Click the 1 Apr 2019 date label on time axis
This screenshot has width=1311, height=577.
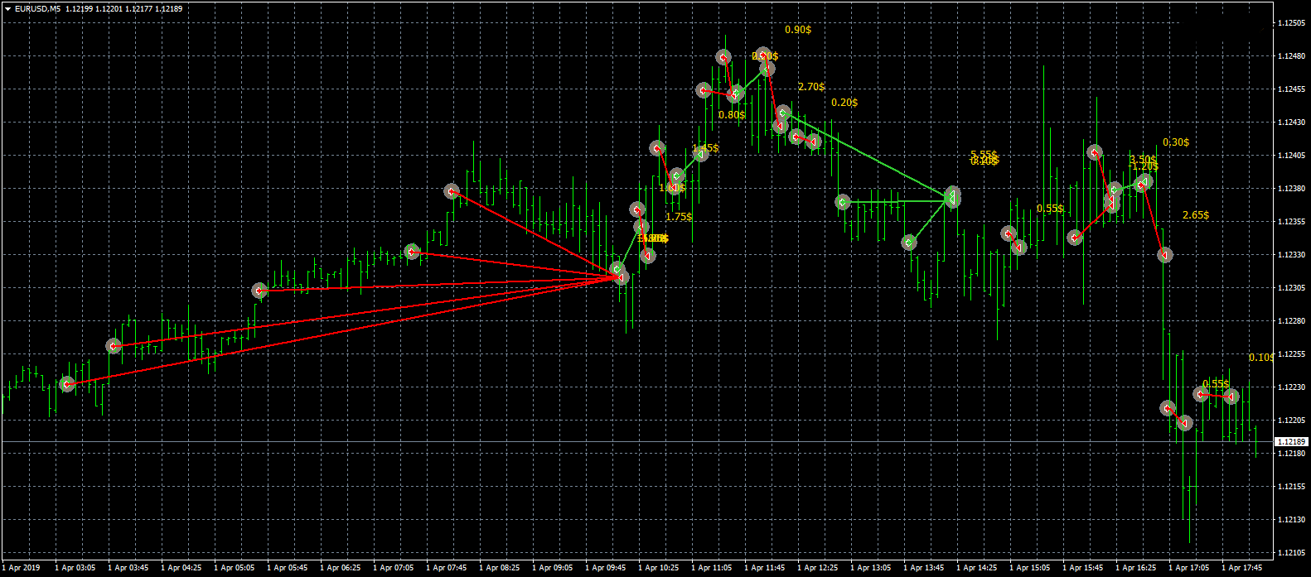tap(21, 568)
